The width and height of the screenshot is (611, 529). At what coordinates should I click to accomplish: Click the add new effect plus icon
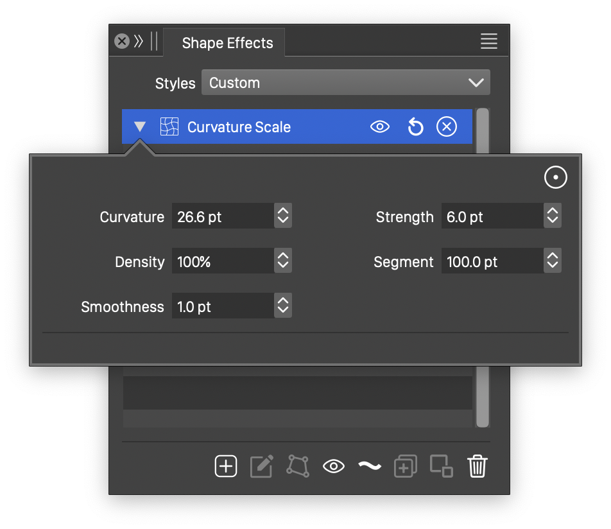226,466
